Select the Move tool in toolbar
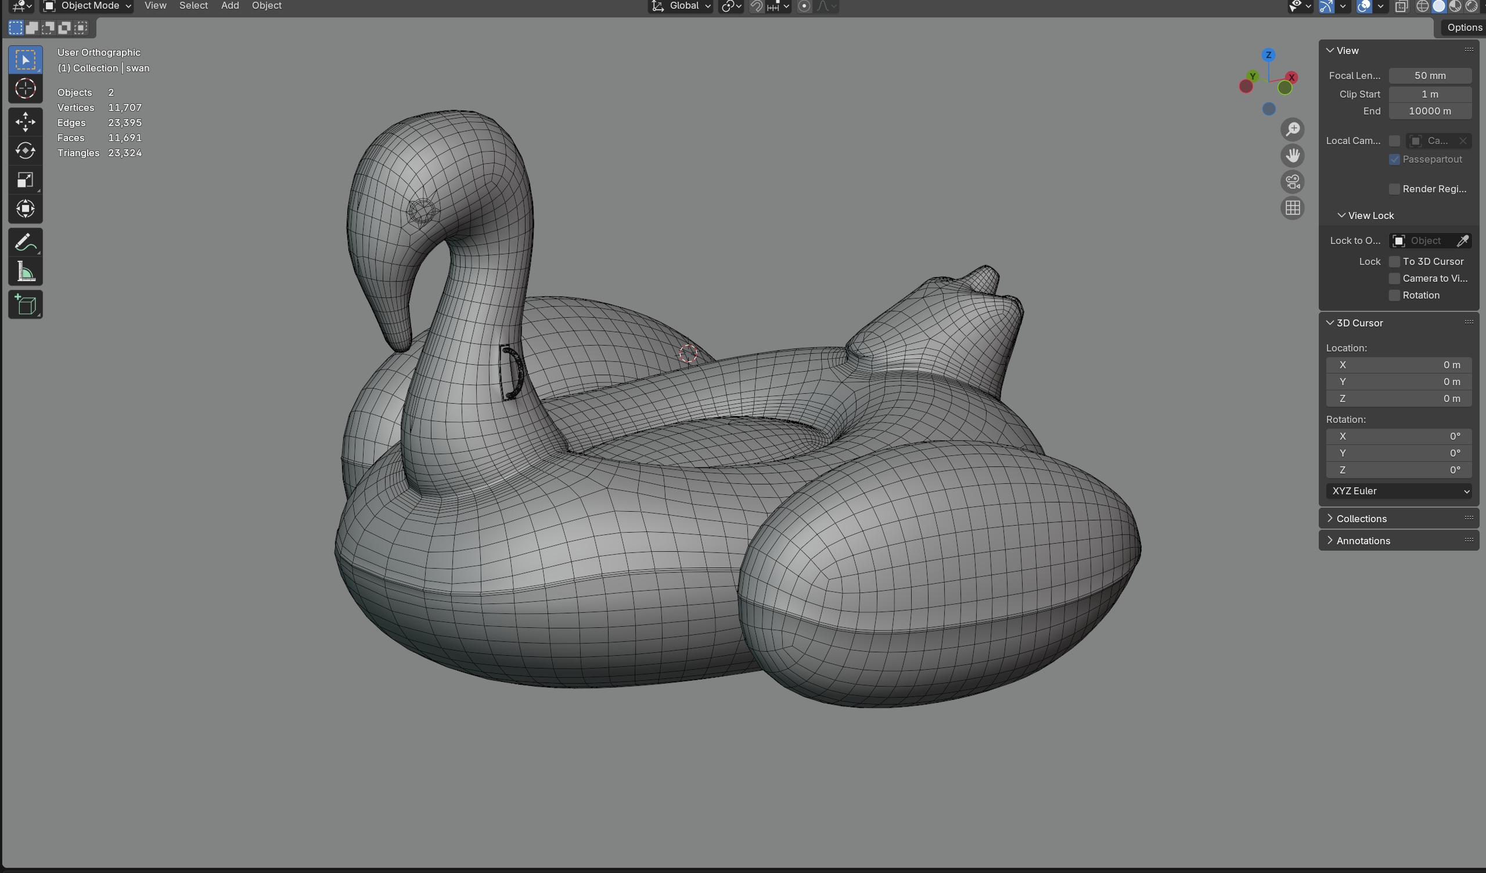The image size is (1486, 873). click(x=26, y=122)
